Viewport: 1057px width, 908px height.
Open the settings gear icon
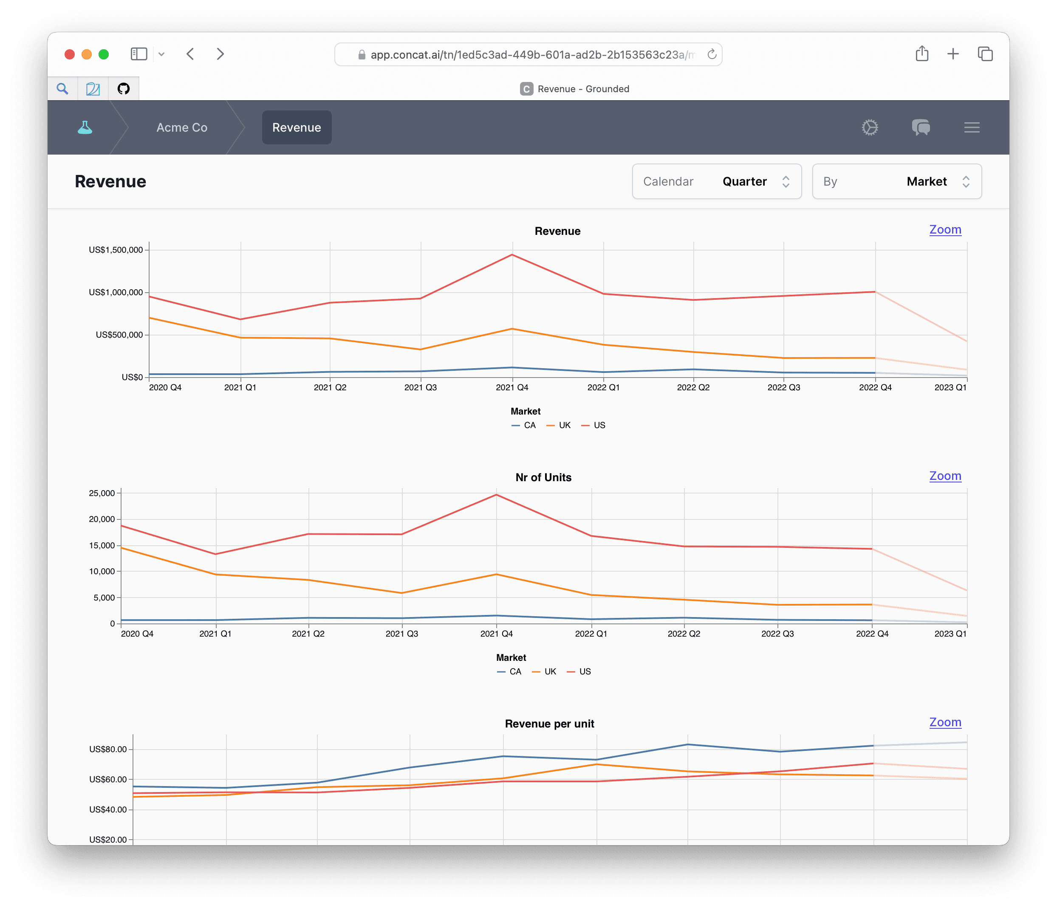point(870,127)
